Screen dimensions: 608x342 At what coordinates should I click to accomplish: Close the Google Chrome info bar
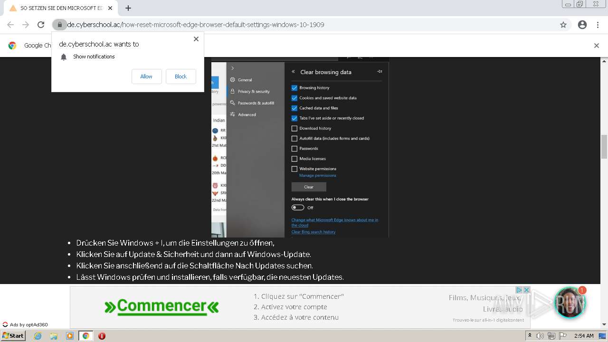597,46
